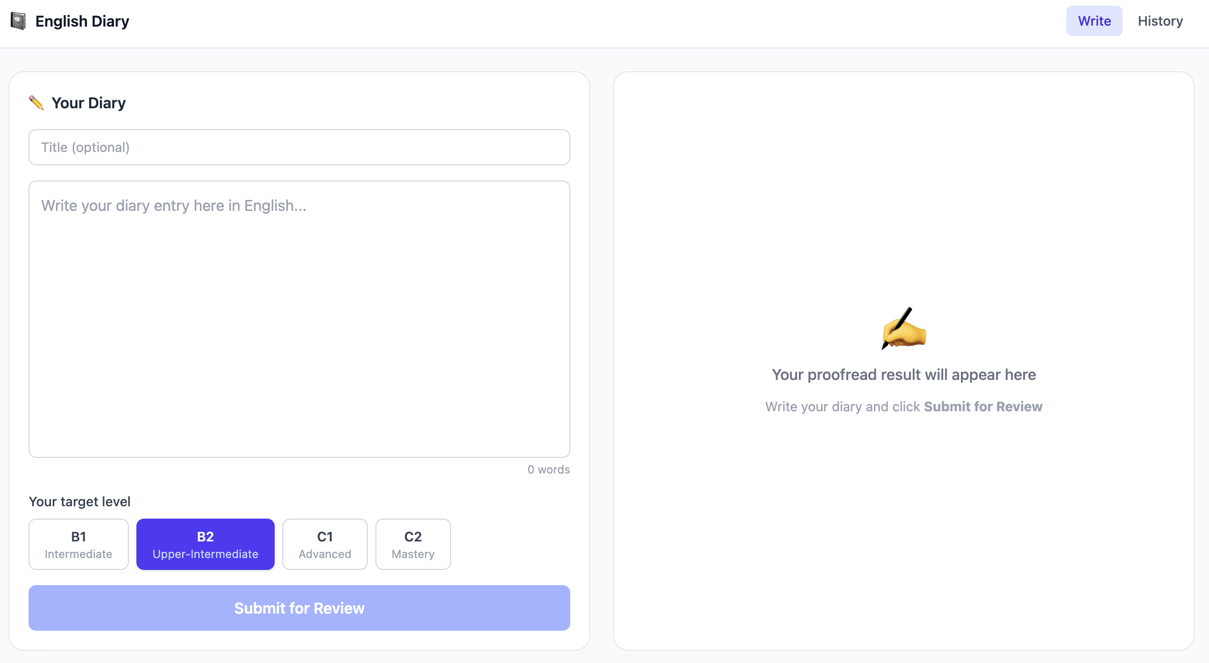Click the English Diary app title
The height and width of the screenshot is (663, 1209).
[x=82, y=21]
